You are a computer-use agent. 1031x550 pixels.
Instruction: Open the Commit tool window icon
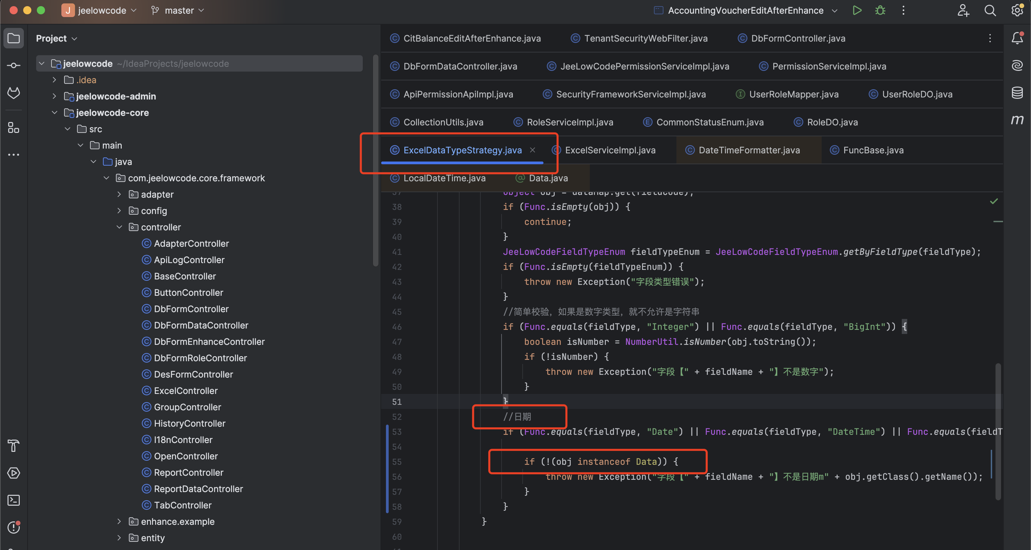(x=14, y=65)
